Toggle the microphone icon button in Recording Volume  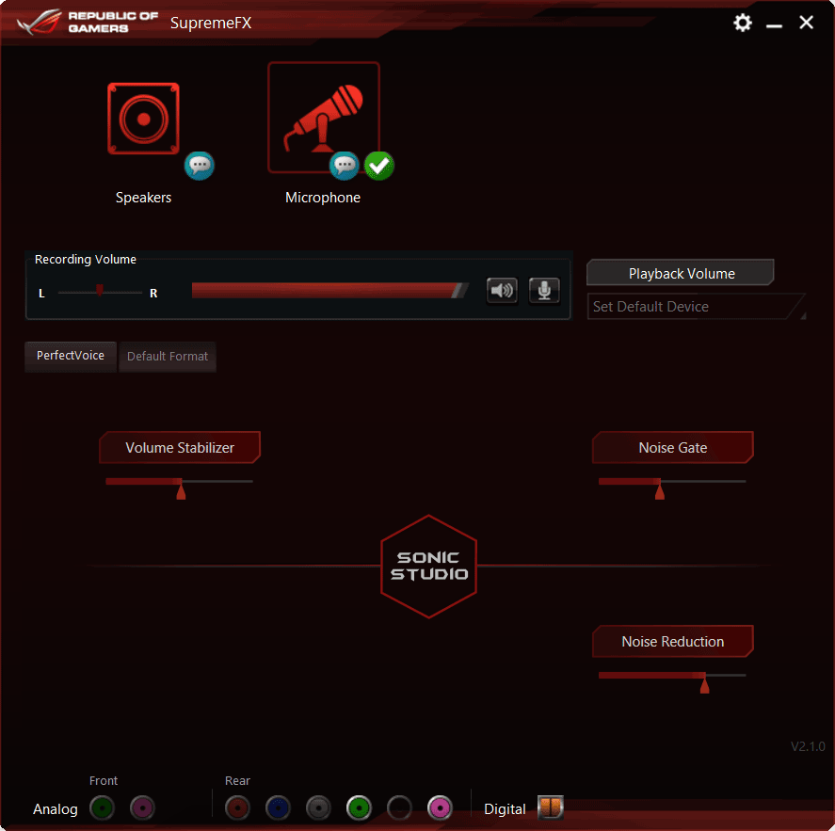click(544, 291)
